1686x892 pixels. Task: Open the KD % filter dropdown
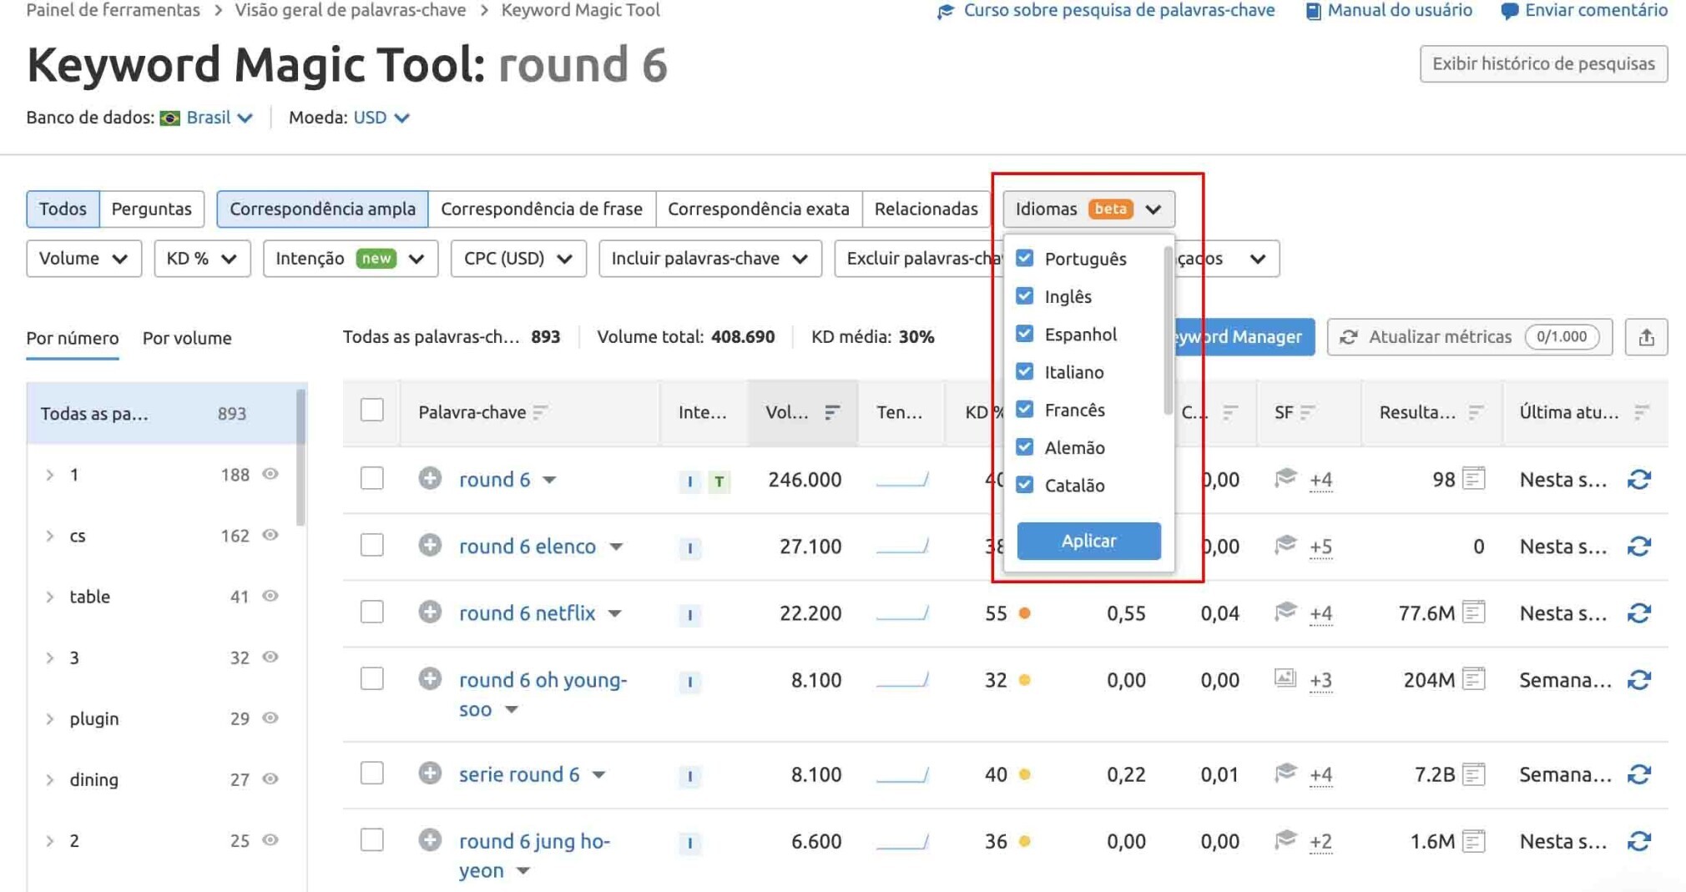202,259
